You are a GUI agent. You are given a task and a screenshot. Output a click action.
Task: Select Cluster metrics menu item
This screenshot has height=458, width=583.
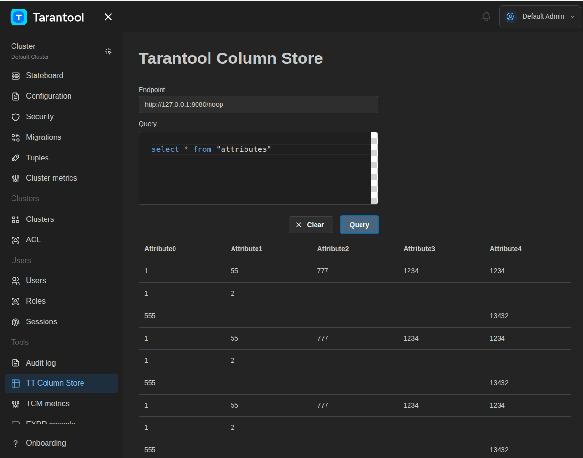tap(61, 178)
